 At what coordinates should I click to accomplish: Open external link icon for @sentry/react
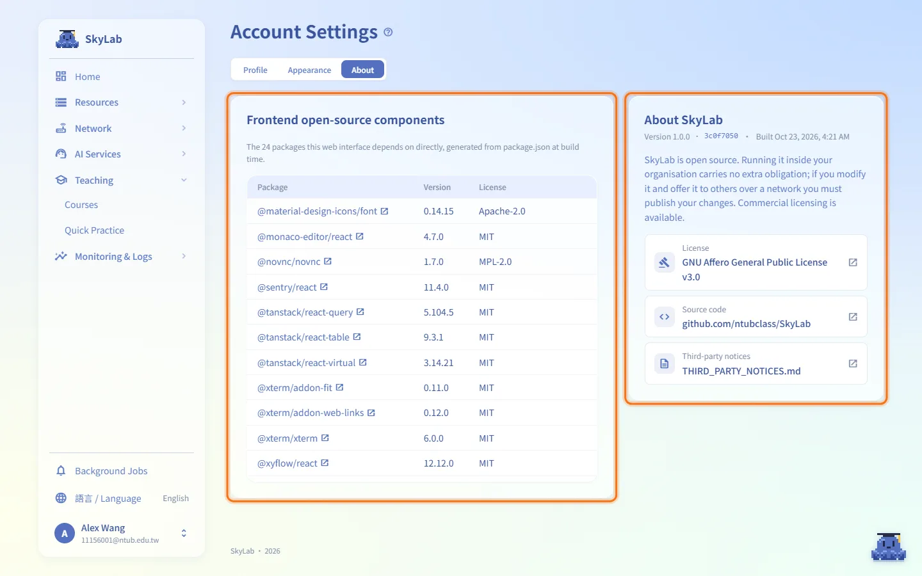pyautogui.click(x=324, y=287)
